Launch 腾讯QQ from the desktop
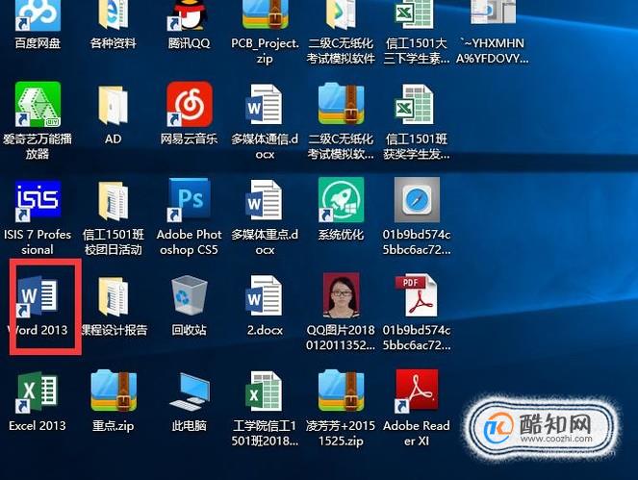Image resolution: width=638 pixels, height=480 pixels. (x=189, y=15)
